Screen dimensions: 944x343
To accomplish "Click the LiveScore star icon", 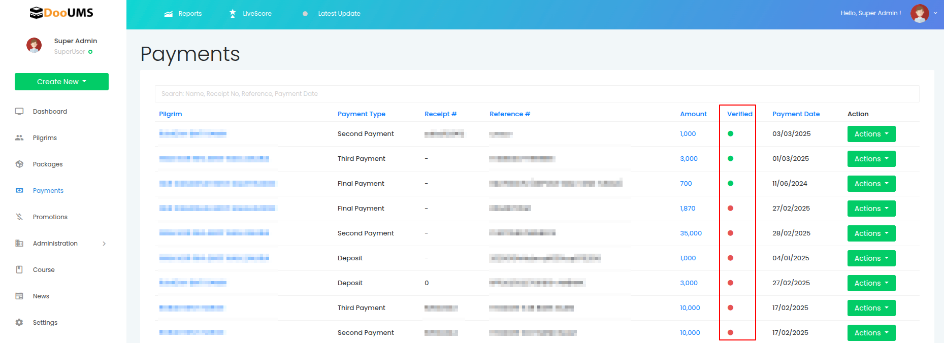I will tap(233, 13).
